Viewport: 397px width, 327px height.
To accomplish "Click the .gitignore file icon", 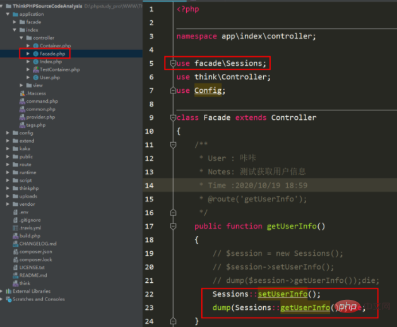I will tap(15, 220).
